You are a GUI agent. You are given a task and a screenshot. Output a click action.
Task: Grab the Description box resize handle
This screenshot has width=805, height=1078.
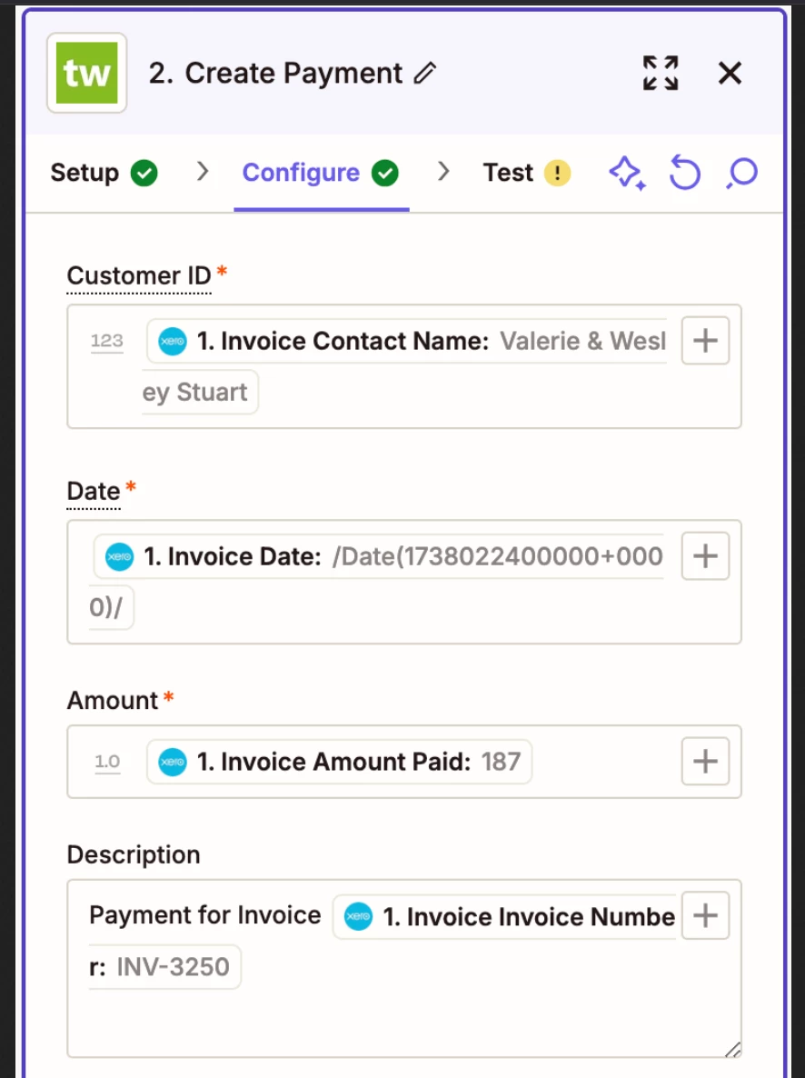pos(733,1049)
